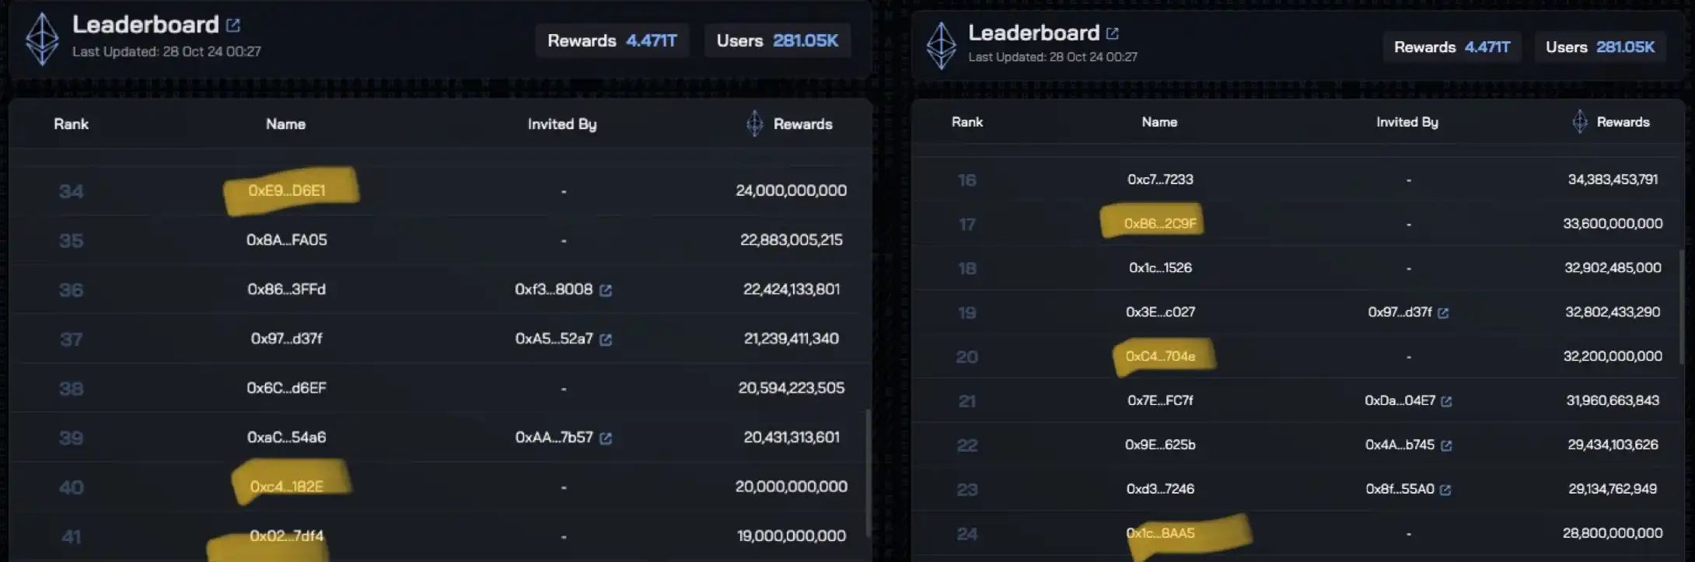Open highlighted address 0xC4...704e at rank 20
The width and height of the screenshot is (1695, 562).
tap(1160, 356)
